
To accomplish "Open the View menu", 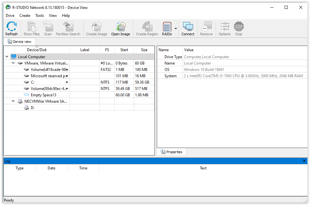I will [53, 16].
